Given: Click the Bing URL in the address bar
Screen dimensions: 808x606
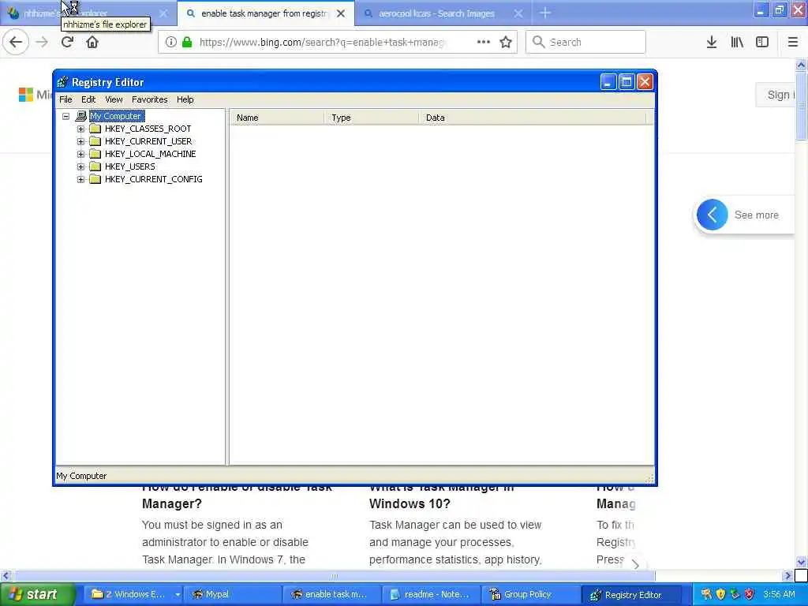Looking at the screenshot, I should tap(322, 43).
